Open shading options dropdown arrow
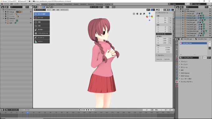 click(173, 10)
